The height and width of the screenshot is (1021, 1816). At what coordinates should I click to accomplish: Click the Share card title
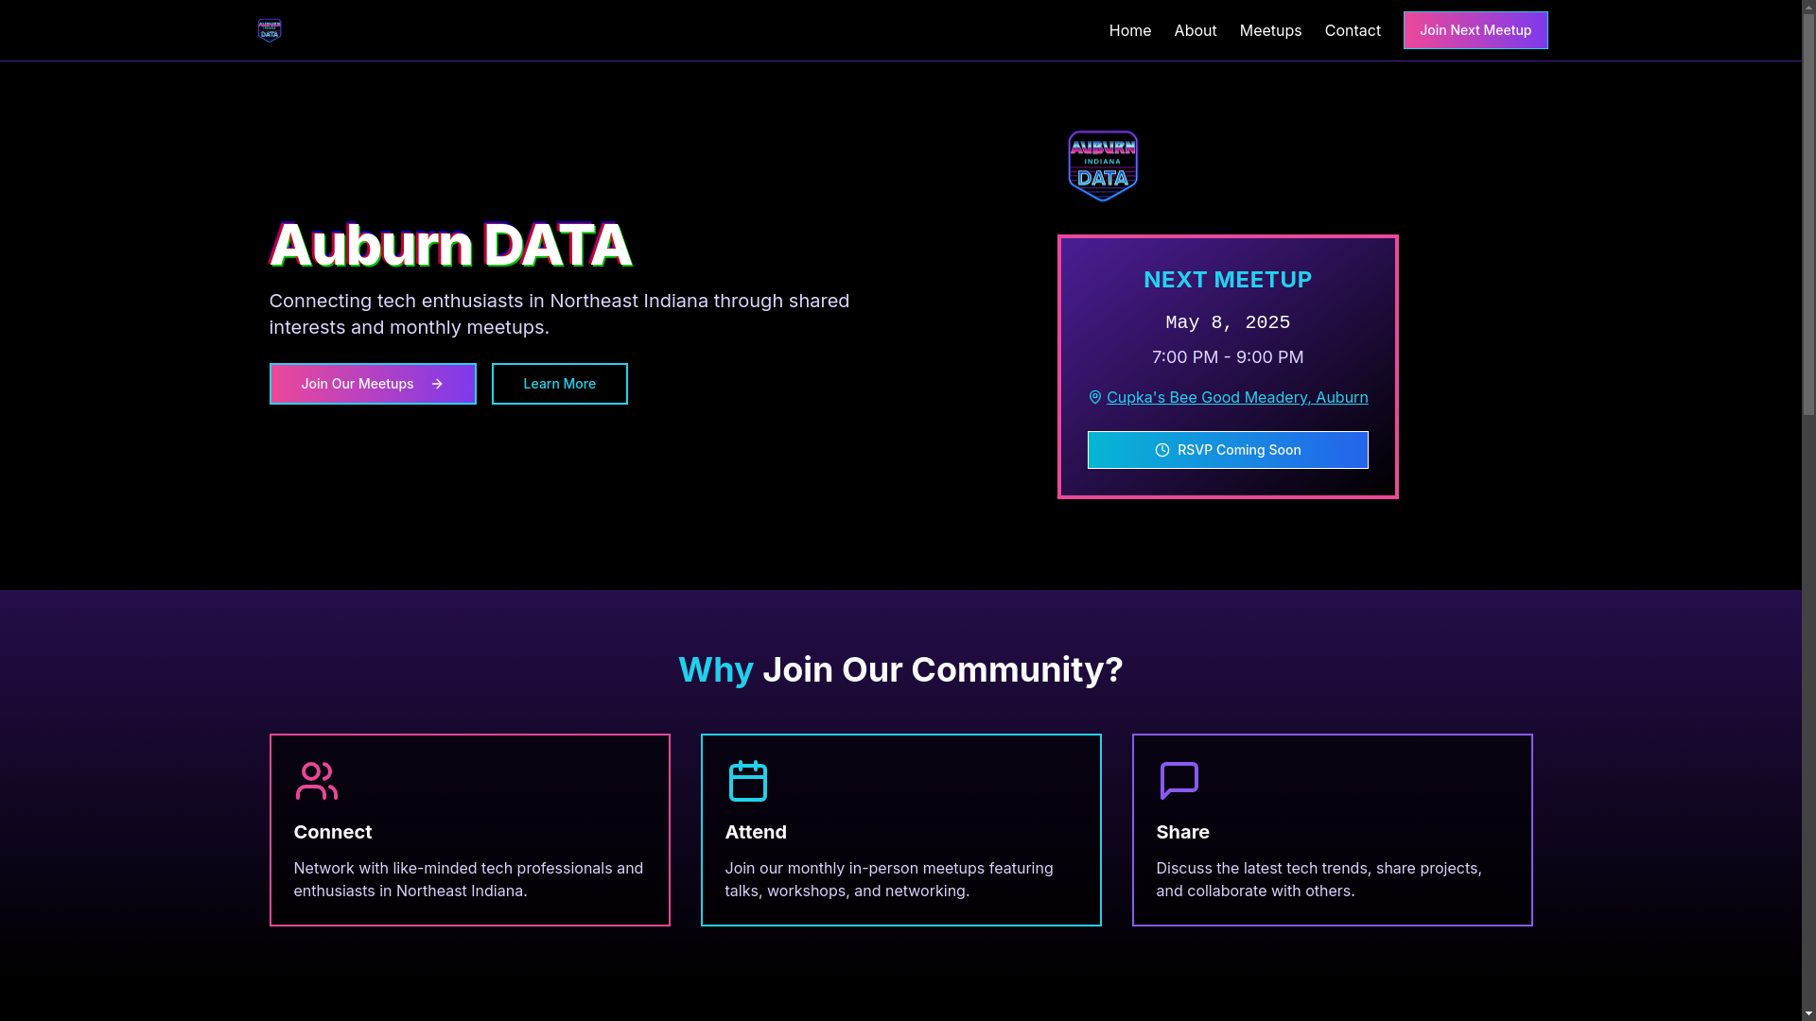coord(1183,832)
